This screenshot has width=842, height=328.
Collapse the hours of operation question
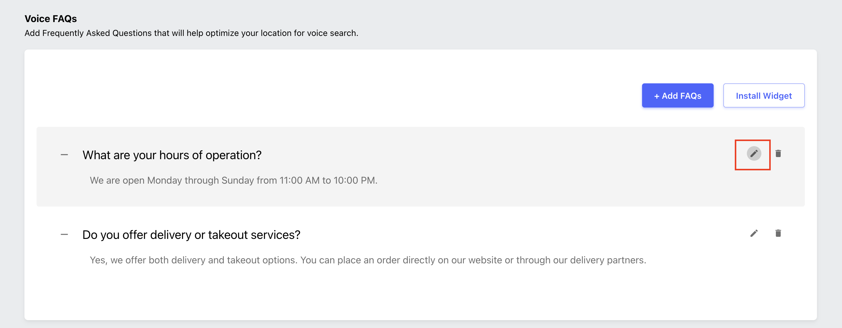tap(64, 155)
